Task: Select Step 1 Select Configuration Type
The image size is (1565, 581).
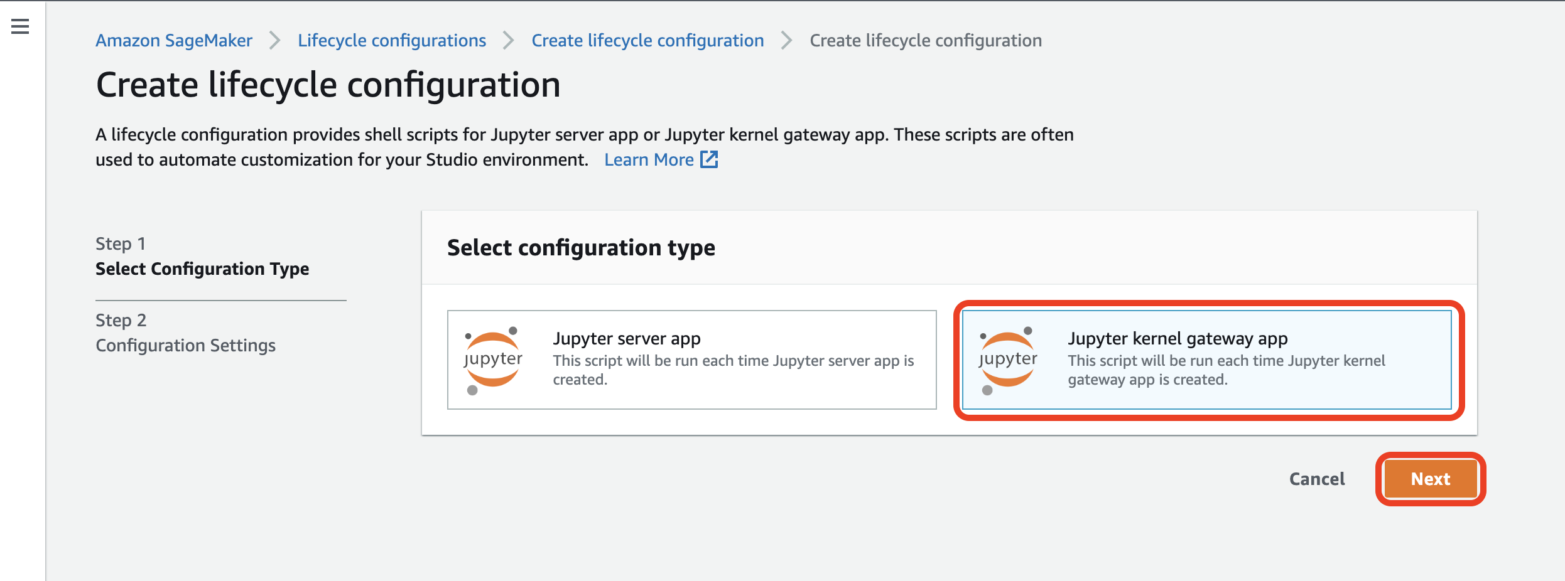Action: (x=202, y=256)
